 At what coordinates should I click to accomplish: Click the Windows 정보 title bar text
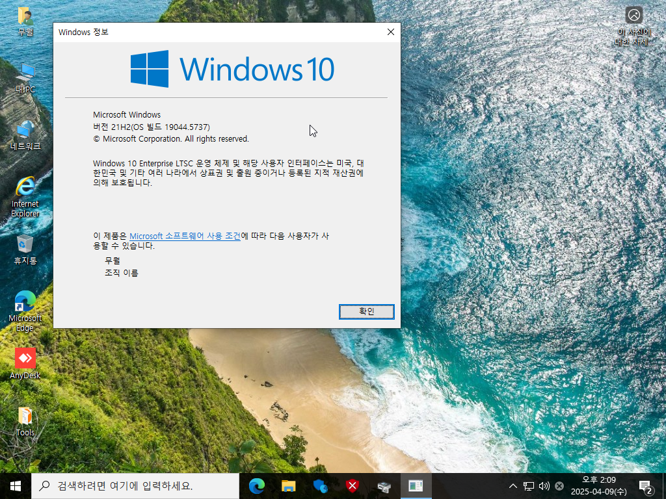coord(84,32)
